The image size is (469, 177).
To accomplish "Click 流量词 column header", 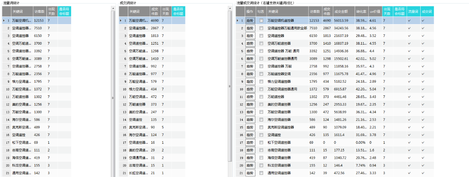I will click(x=413, y=12).
